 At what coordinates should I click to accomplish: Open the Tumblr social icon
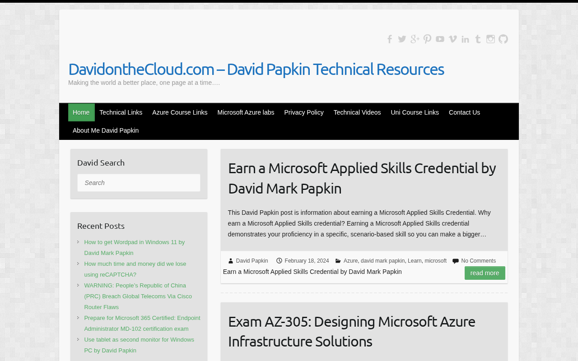click(478, 39)
